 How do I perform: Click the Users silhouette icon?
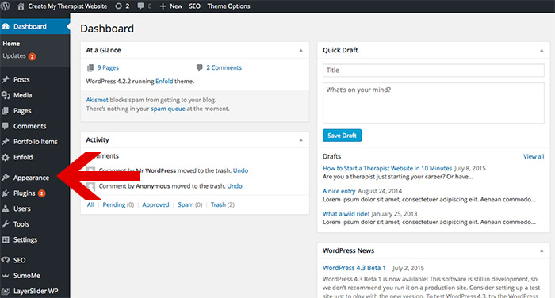tap(6, 208)
